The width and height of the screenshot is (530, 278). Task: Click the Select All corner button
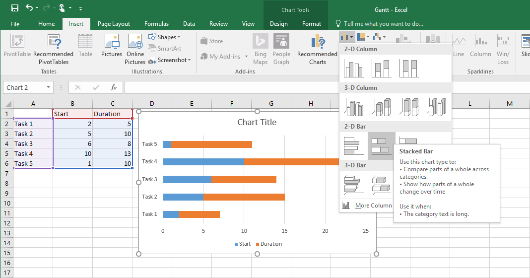coord(7,103)
